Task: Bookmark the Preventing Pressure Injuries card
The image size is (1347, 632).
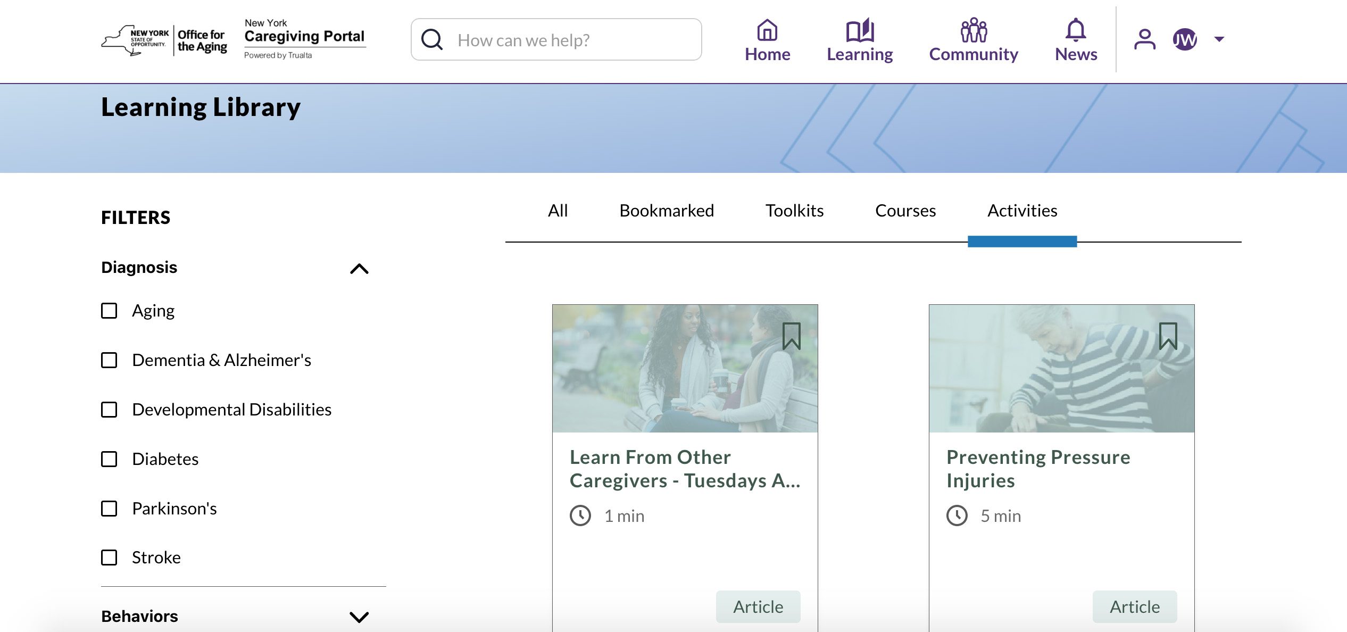Action: click(x=1168, y=336)
